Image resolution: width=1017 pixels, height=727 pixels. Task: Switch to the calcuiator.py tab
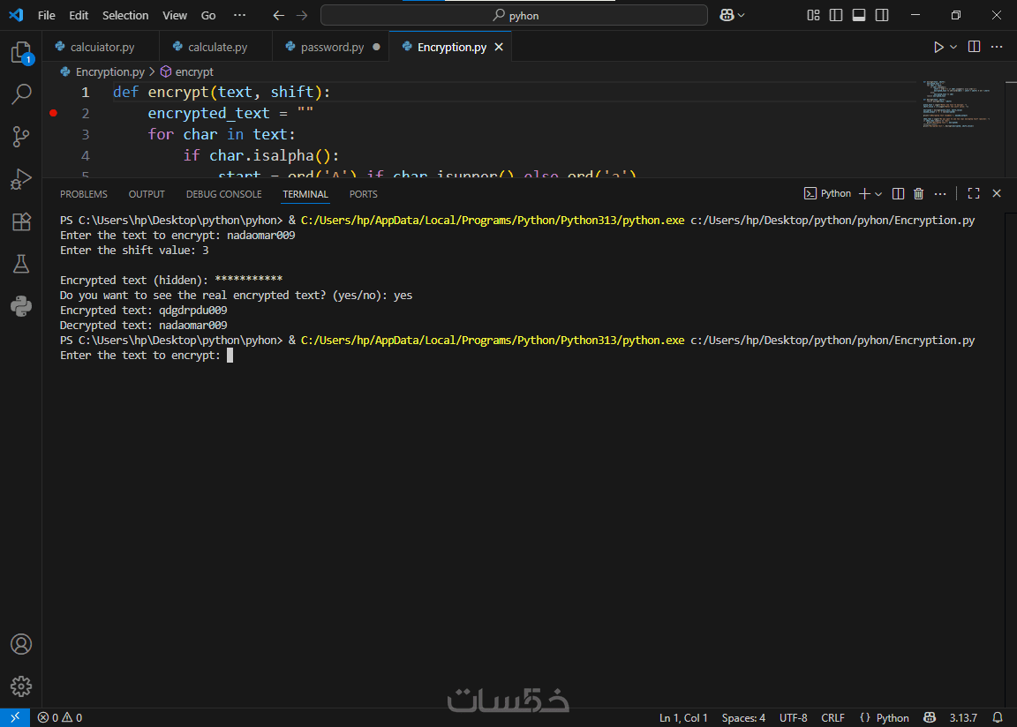pyautogui.click(x=102, y=47)
